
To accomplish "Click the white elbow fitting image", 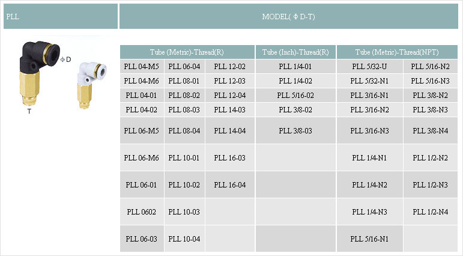I will [91, 85].
